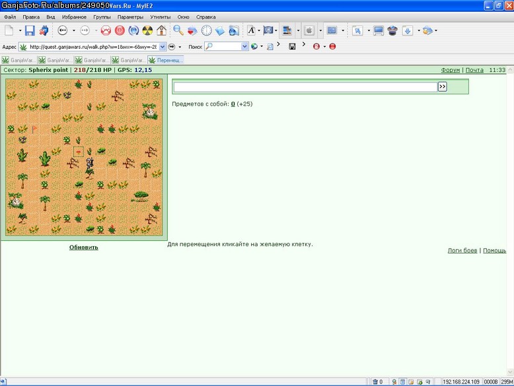Click the new blank page icon
Image resolution: width=514 pixels, height=386 pixels.
[x=9, y=30]
